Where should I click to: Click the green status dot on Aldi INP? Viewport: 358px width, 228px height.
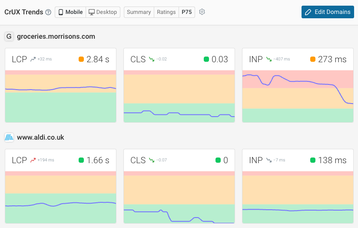pos(313,160)
